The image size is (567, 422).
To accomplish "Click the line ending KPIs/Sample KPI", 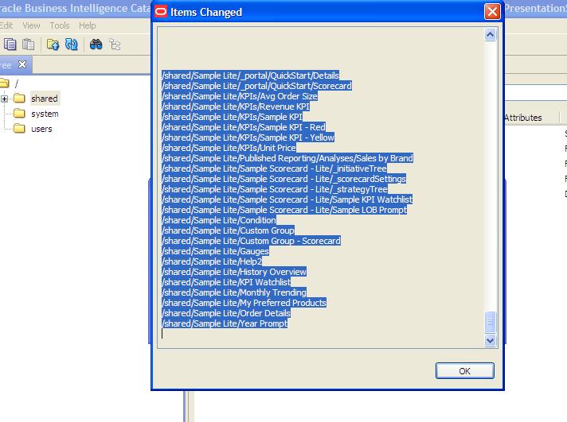I will pyautogui.click(x=233, y=117).
